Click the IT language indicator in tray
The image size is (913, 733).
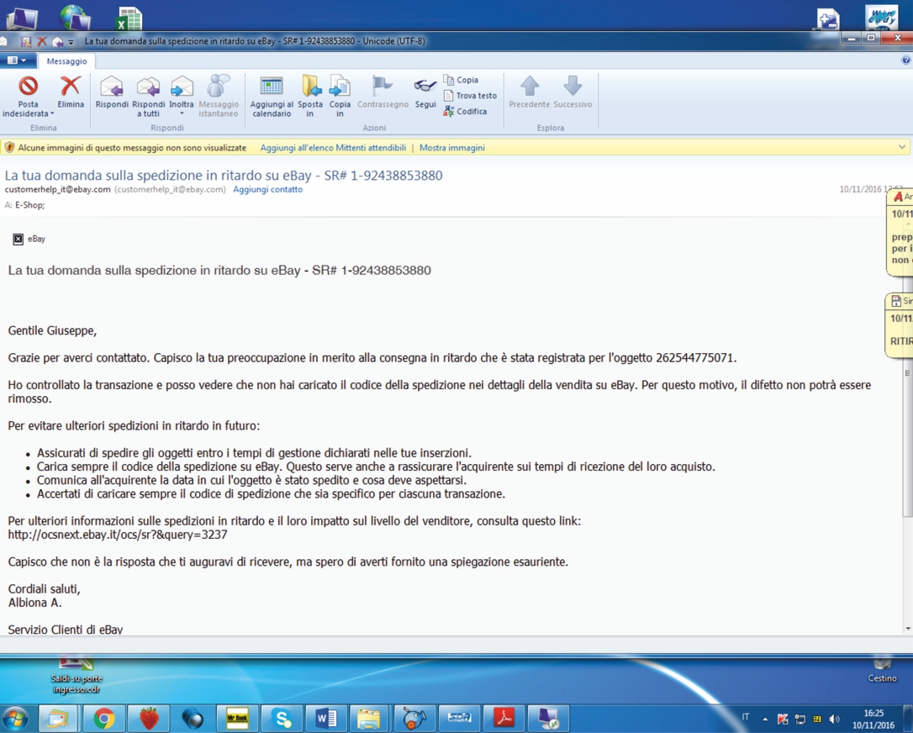746,717
